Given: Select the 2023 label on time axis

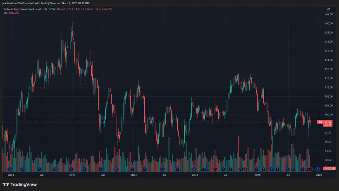Looking at the screenshot, I should (134, 175).
